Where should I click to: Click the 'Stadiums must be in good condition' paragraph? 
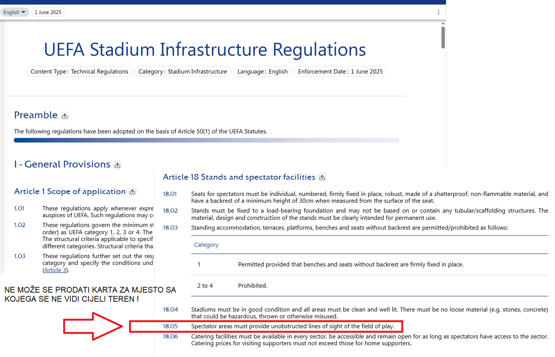click(x=369, y=313)
